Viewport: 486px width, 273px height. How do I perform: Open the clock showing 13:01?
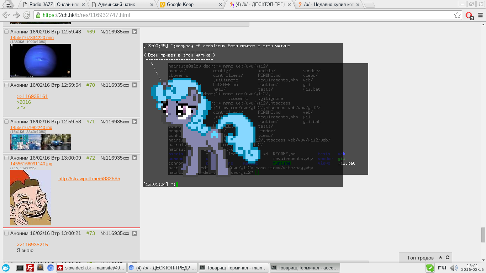pos(472,268)
